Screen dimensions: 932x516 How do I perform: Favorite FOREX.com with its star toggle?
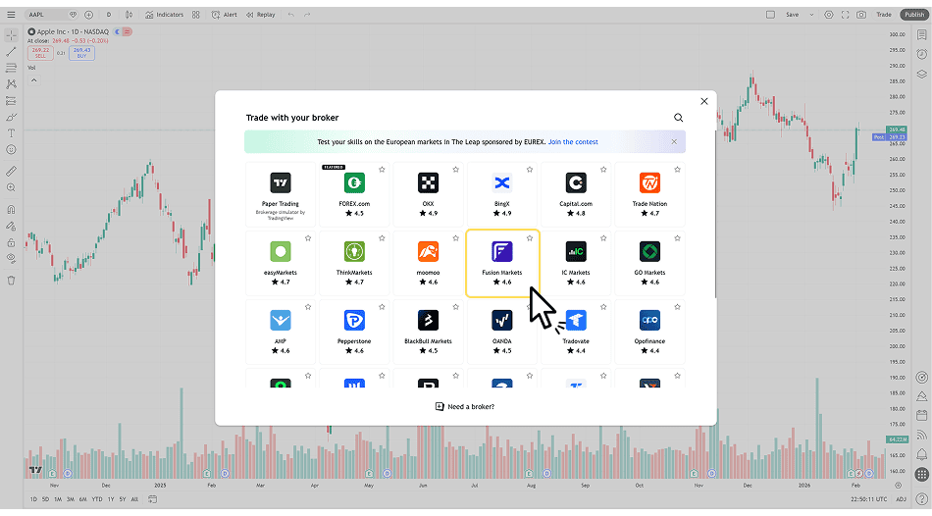click(382, 170)
